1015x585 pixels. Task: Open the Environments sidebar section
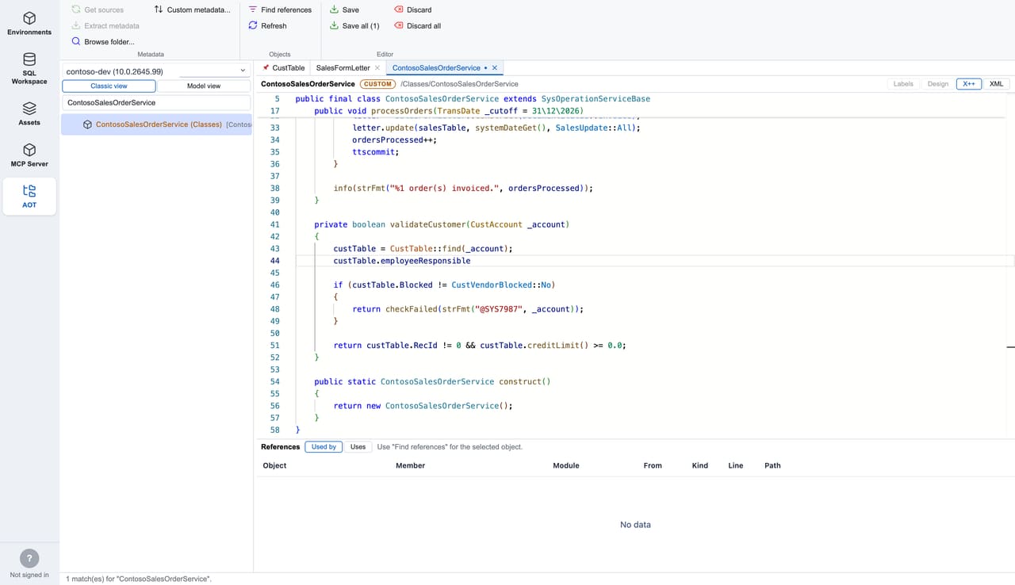[x=29, y=24]
